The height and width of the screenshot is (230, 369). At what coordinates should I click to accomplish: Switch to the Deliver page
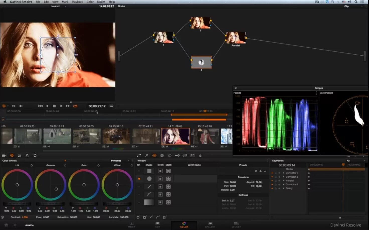236,225
